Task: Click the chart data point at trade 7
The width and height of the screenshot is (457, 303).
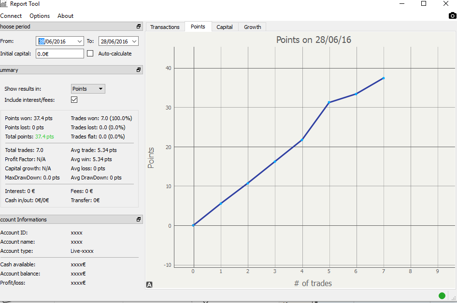Action: pos(384,78)
